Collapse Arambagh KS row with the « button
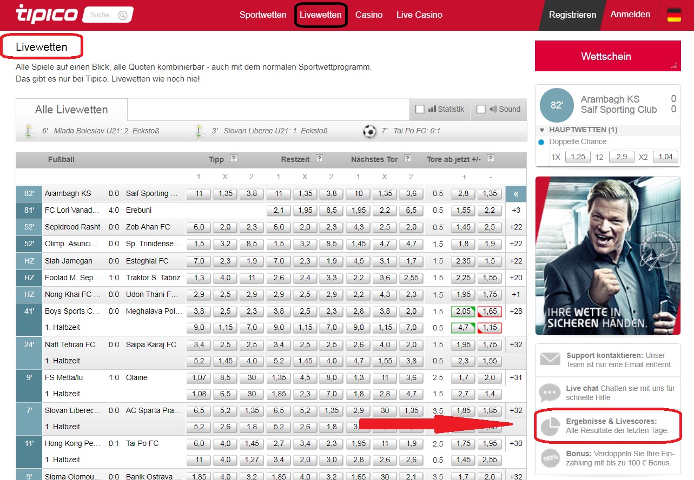 pyautogui.click(x=516, y=194)
